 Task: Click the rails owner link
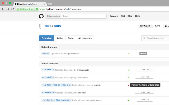click(x=48, y=26)
